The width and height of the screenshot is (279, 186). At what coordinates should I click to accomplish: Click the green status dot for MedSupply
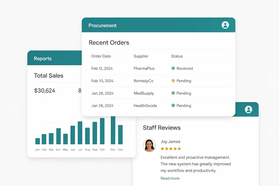point(173,93)
